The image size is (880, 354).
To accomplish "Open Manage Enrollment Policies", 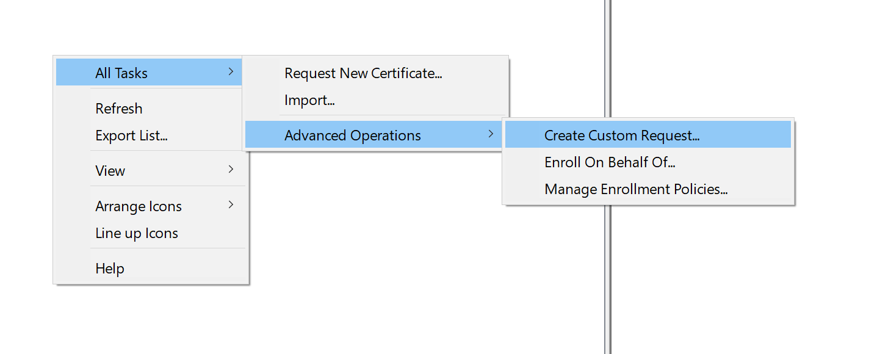I will (x=635, y=189).
